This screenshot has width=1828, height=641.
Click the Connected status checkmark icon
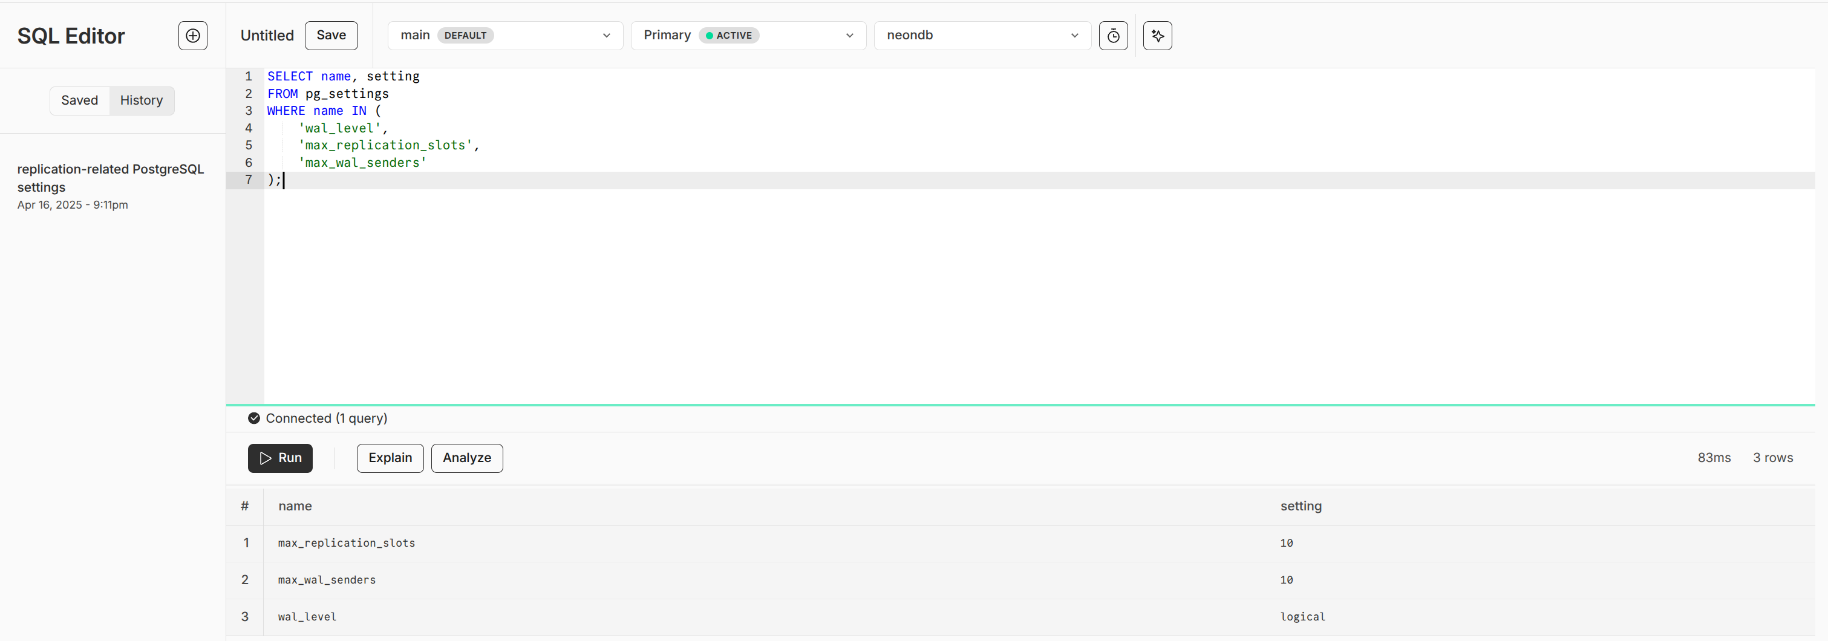point(254,418)
